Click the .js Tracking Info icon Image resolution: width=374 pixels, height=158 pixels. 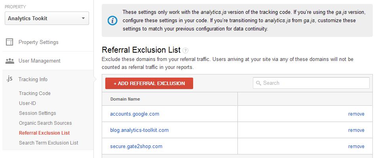point(9,79)
